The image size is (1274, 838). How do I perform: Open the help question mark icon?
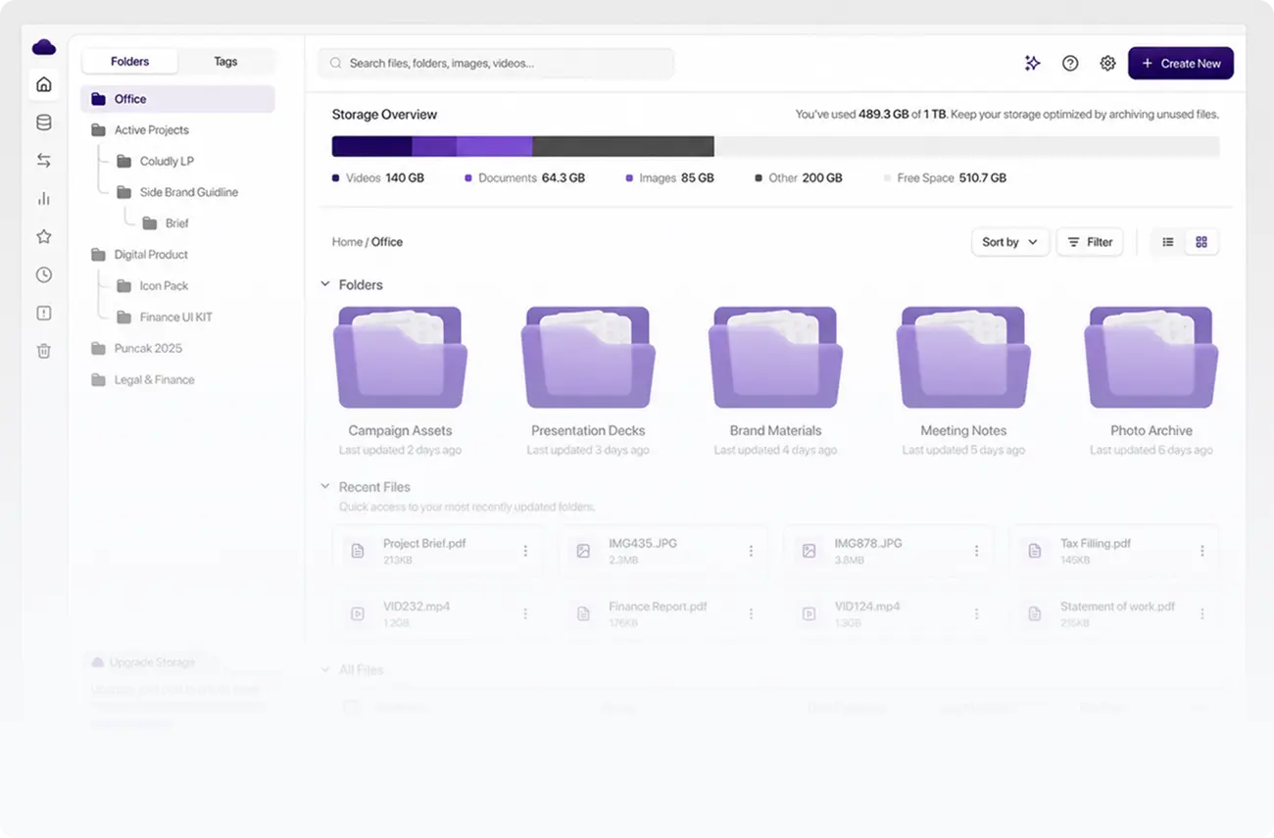coord(1070,63)
